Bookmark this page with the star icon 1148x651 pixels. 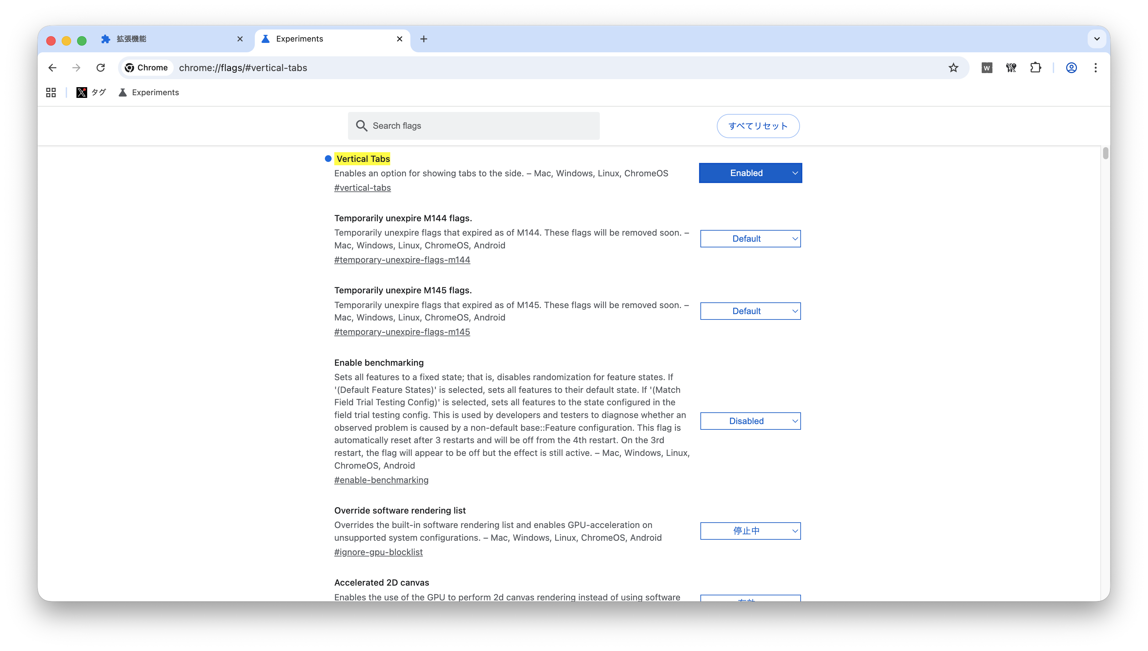[x=953, y=67]
